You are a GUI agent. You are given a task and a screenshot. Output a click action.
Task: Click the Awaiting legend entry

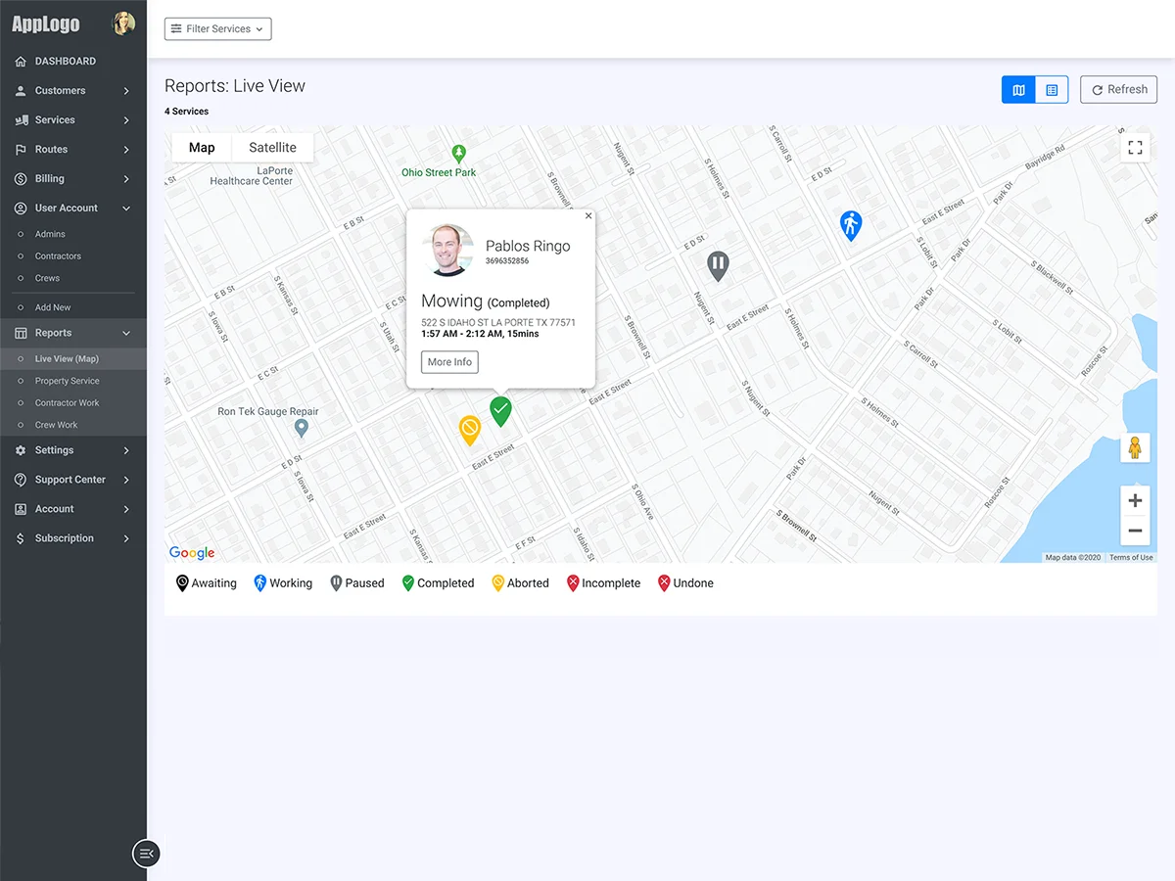[206, 583]
